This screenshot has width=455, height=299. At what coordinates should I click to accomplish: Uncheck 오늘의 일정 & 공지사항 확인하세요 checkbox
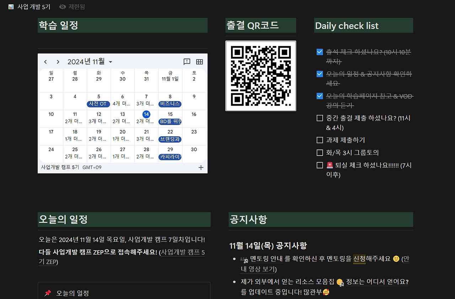coord(320,74)
